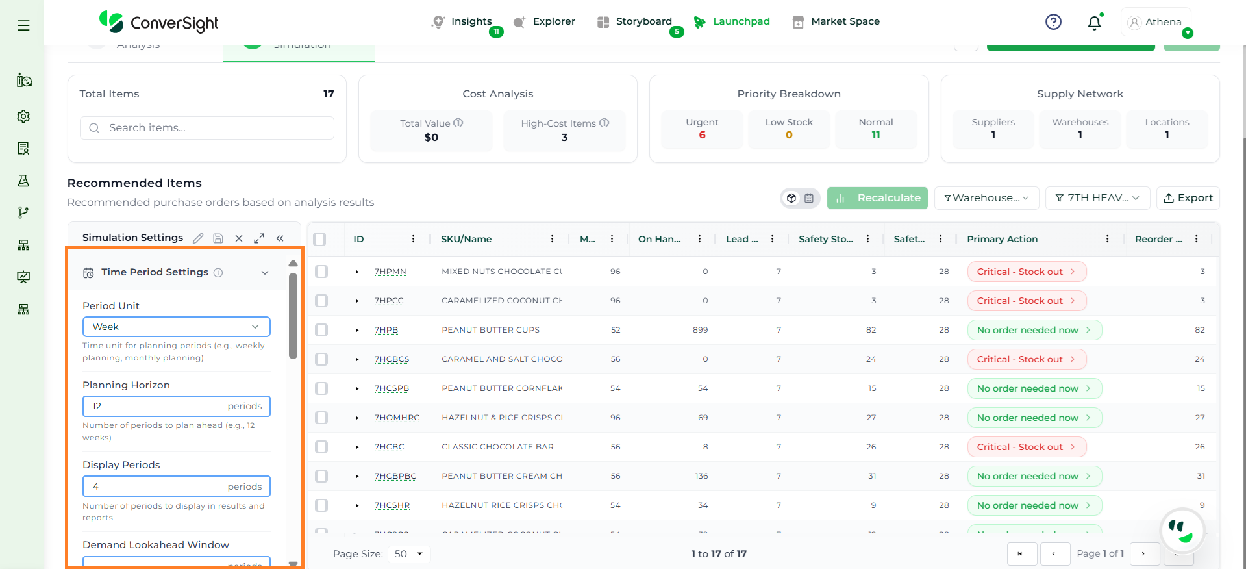Toggle the select-all header checkbox
The height and width of the screenshot is (569, 1246).
319,239
